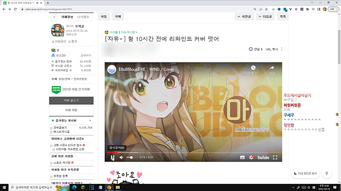The image size is (341, 191).
Task: Click purple V extension icon
Action: pos(291,9)
